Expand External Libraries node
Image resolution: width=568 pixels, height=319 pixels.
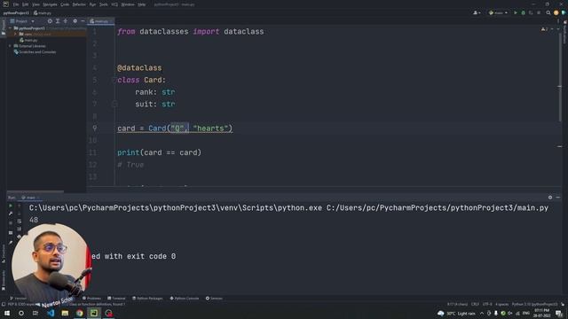(x=10, y=46)
